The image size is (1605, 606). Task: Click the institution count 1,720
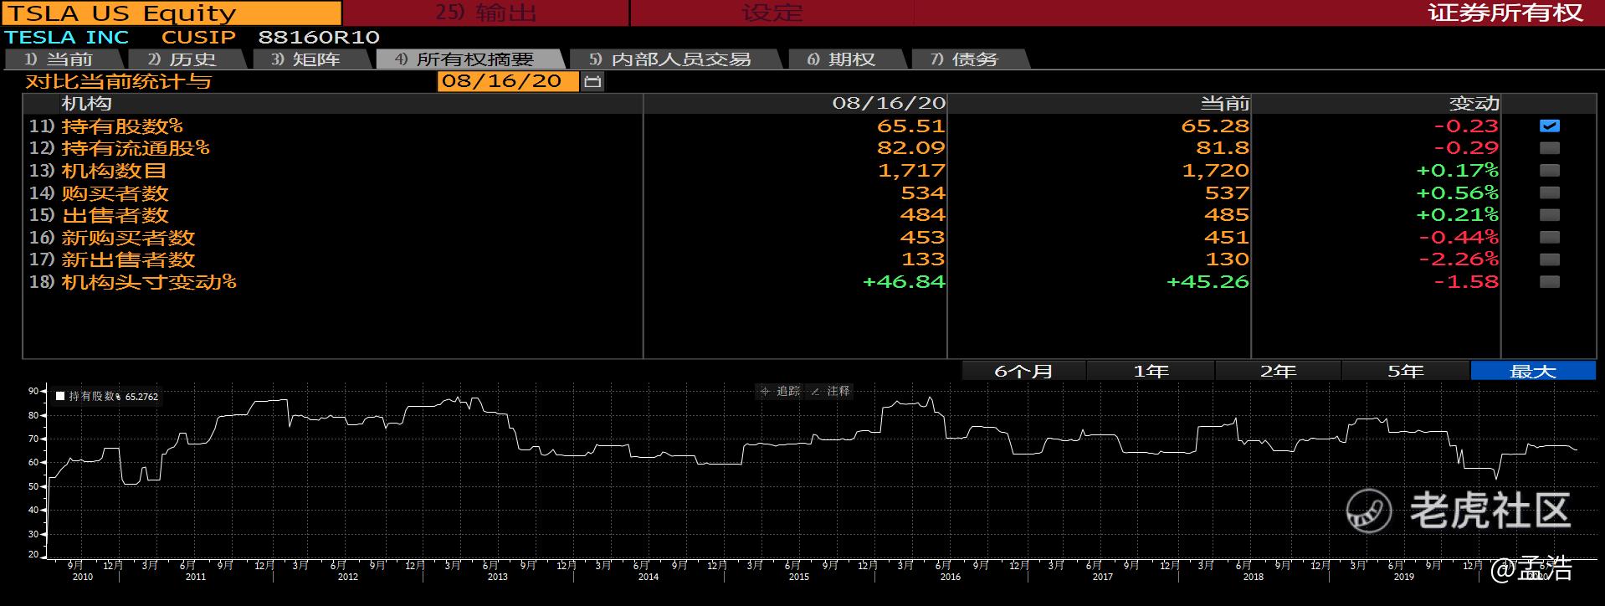[x=1215, y=170]
